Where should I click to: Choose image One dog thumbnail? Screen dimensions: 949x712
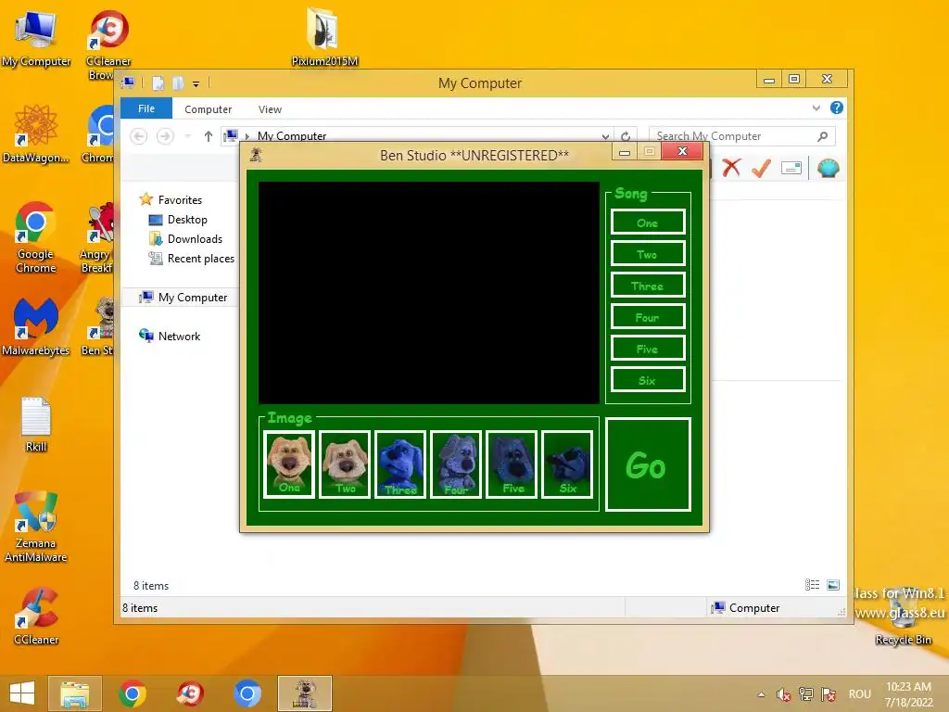click(x=289, y=464)
